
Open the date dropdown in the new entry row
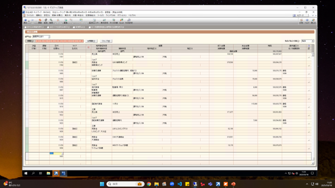62,154
